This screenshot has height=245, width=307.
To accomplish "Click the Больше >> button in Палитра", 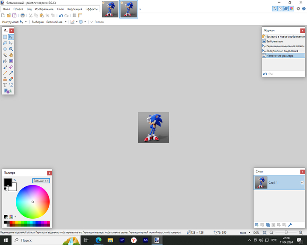I will 41,181.
